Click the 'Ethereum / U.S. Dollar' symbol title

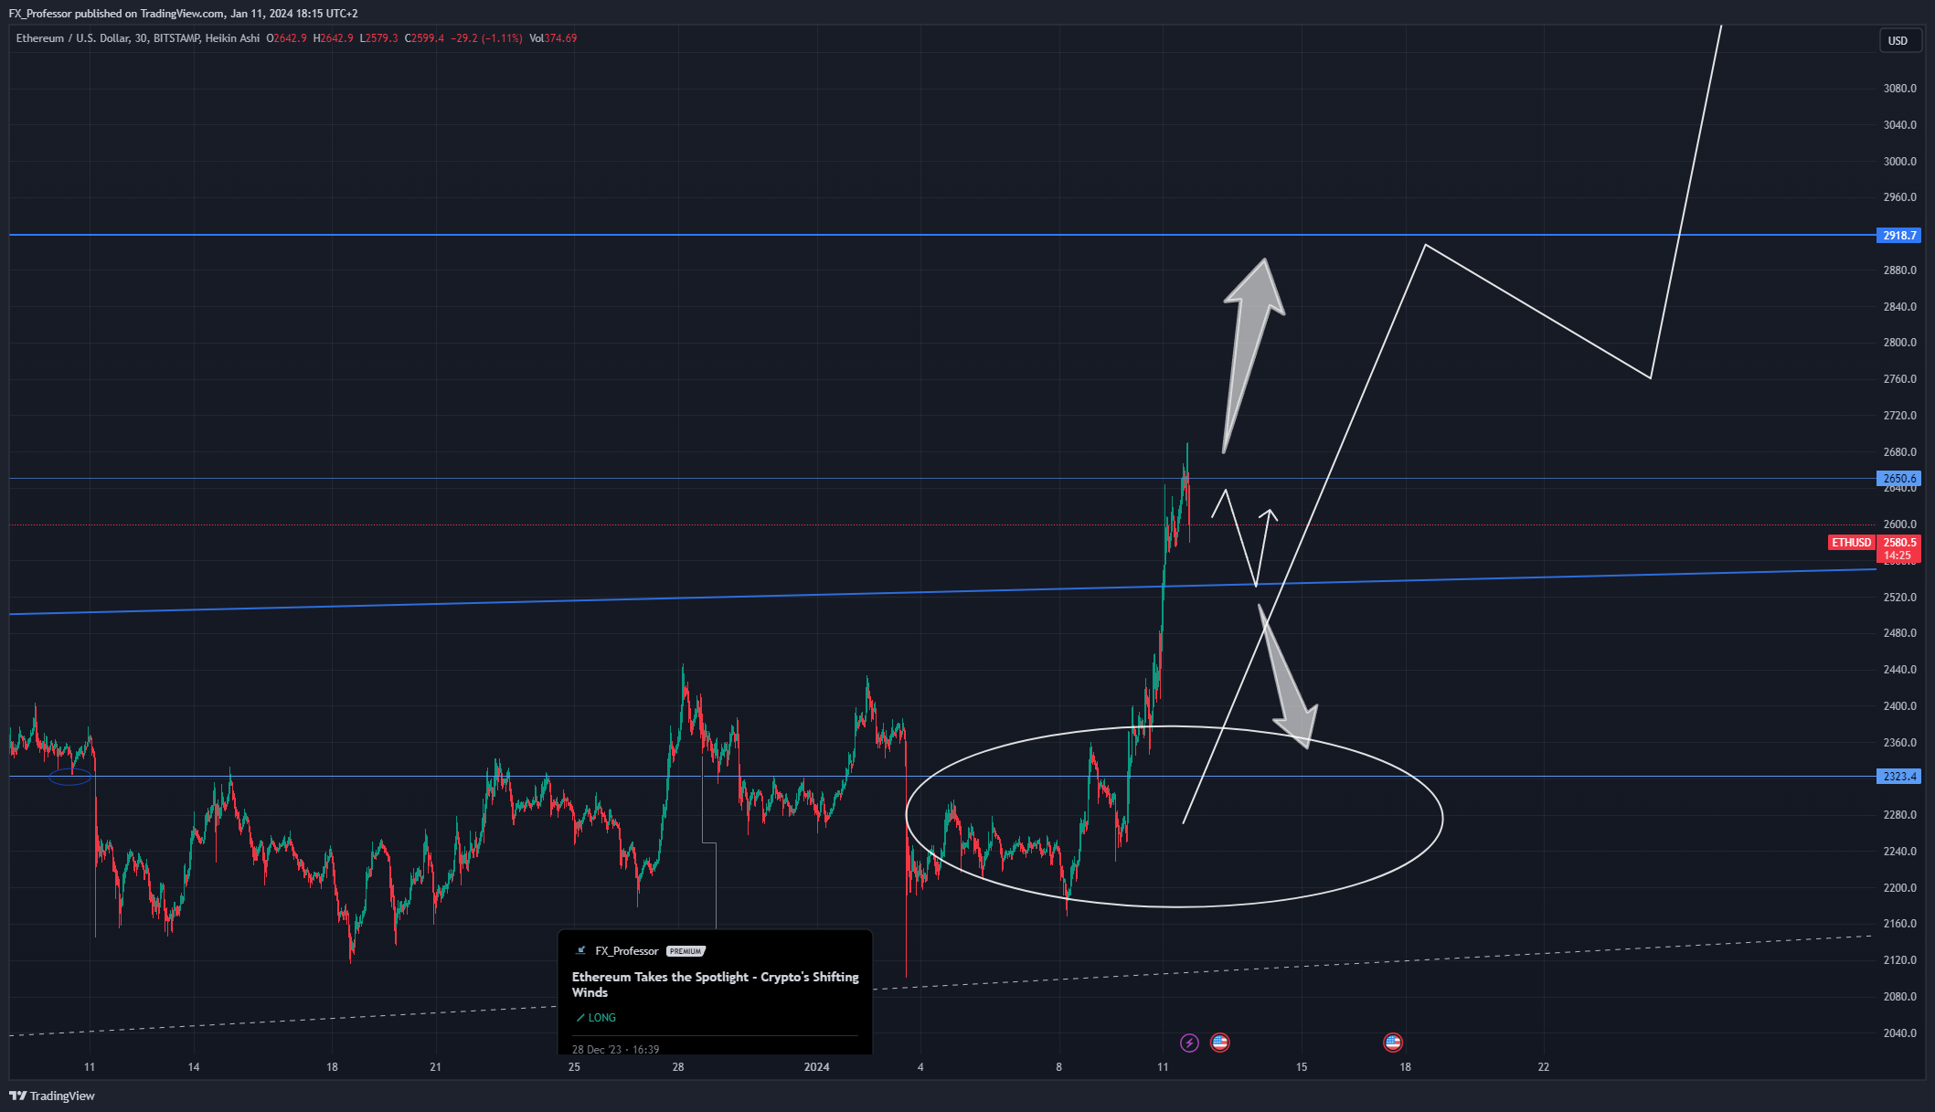coord(72,38)
